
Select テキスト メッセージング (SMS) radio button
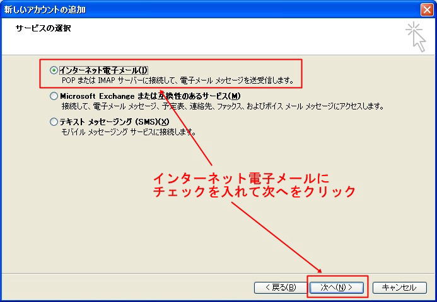(54, 122)
